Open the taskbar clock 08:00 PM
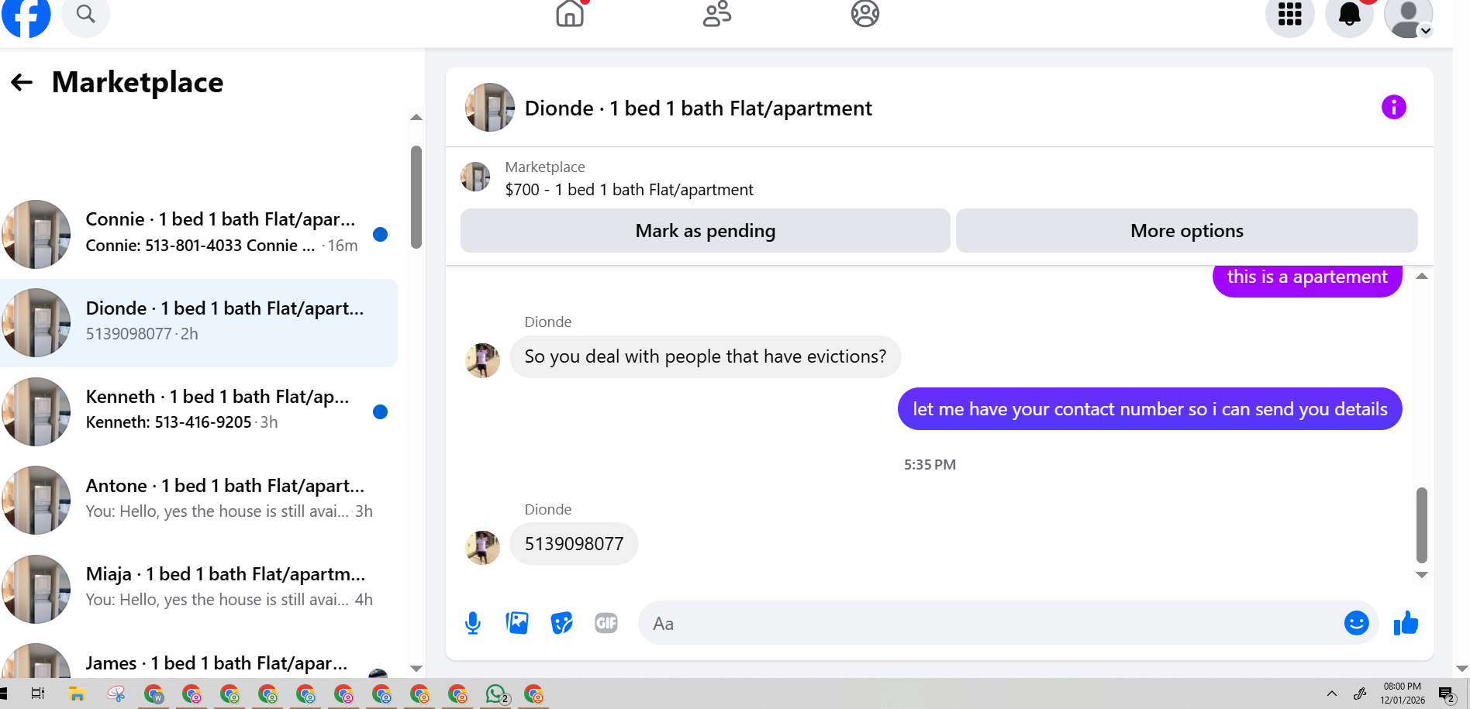This screenshot has height=709, width=1470. coord(1403,694)
